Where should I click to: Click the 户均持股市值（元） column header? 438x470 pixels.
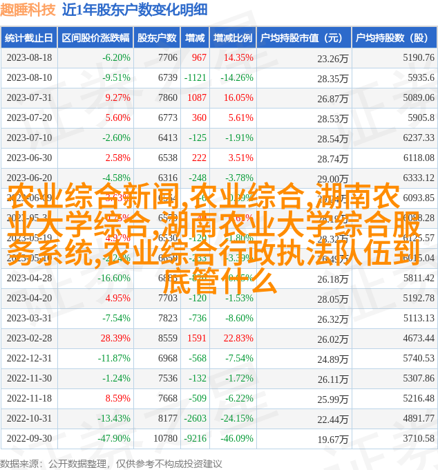click(304, 38)
